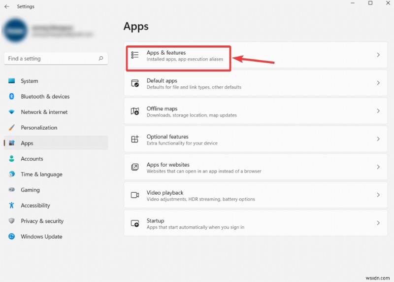
Task: Click 'Extra functionality for your device' text
Action: 182,143
